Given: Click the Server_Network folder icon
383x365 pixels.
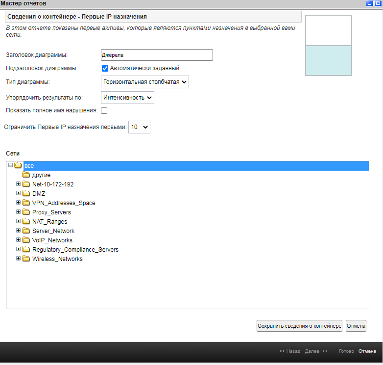Looking at the screenshot, I should coord(26,231).
